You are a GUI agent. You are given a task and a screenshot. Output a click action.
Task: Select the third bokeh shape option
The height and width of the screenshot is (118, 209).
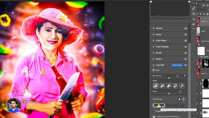(169, 86)
